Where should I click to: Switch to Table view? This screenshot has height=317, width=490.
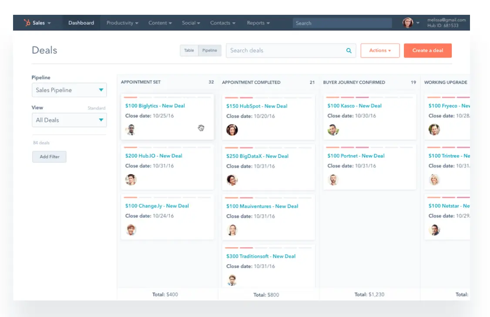pos(189,51)
